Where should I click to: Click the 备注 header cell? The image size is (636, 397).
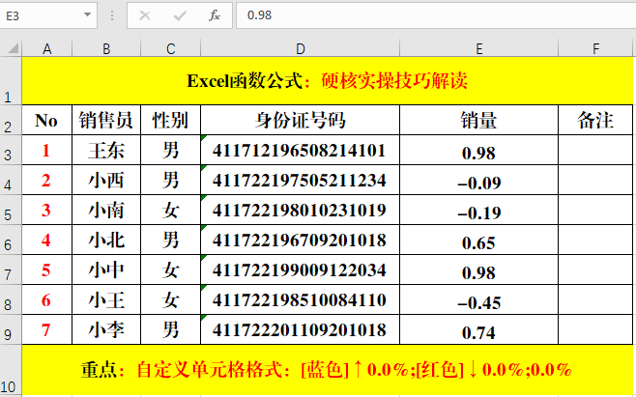pos(596,121)
